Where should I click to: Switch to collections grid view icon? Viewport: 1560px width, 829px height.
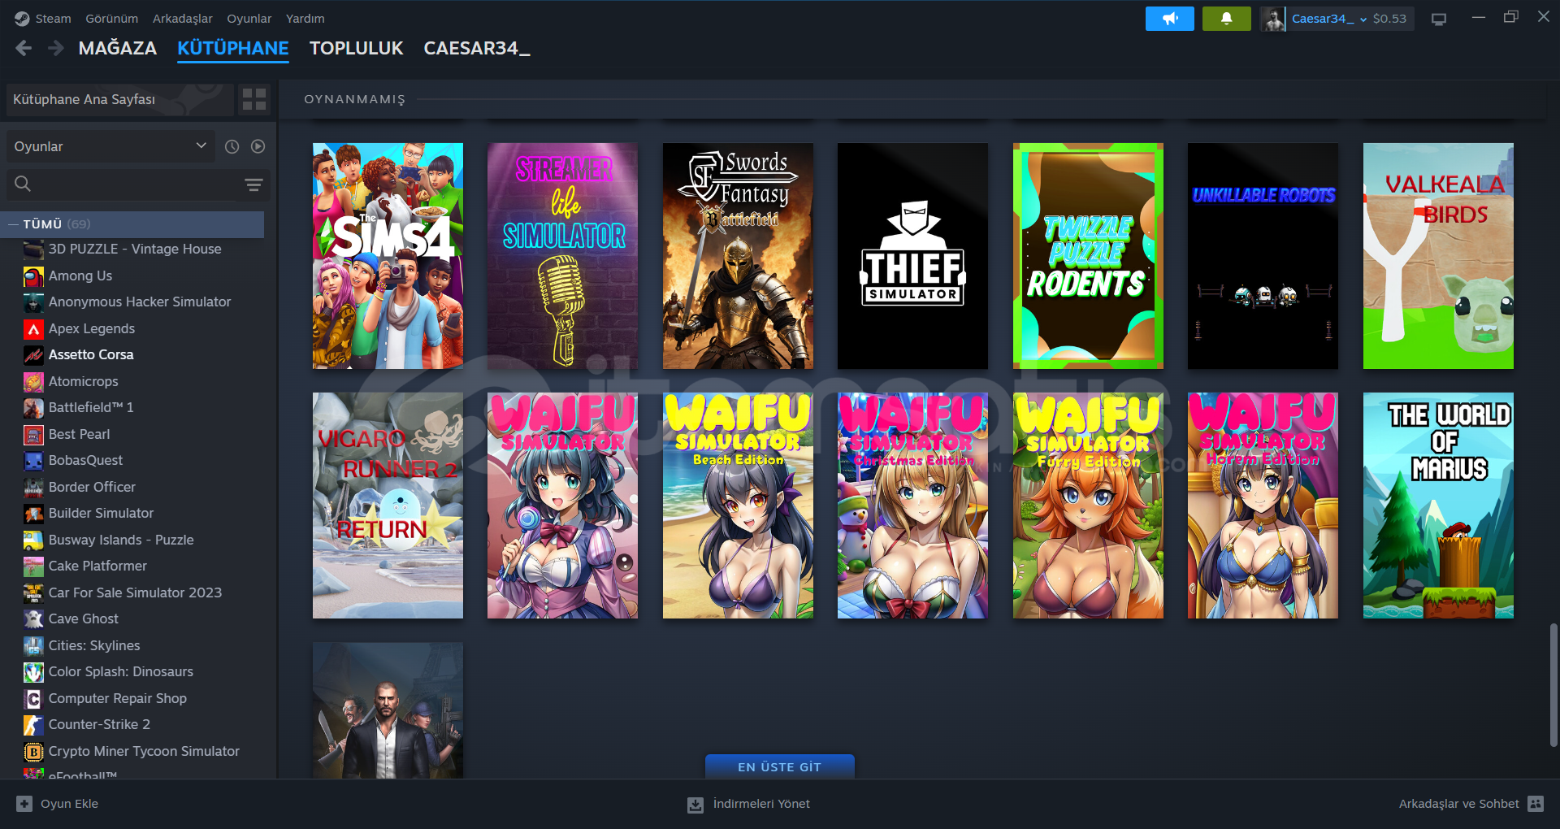pyautogui.click(x=254, y=99)
